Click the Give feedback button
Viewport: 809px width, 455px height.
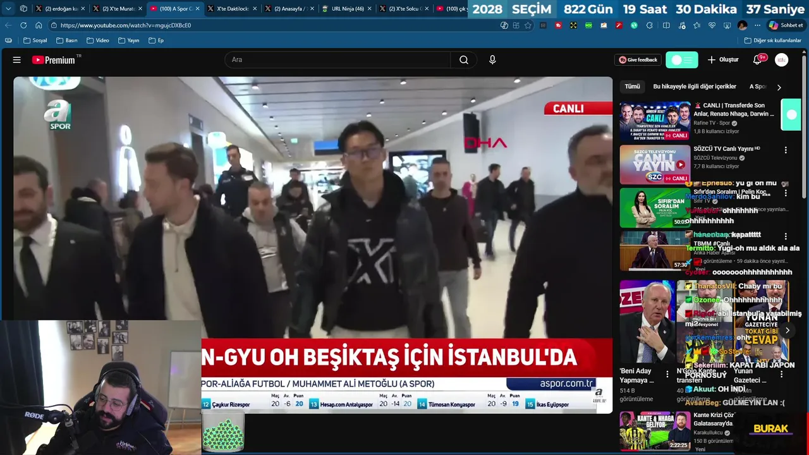638,60
